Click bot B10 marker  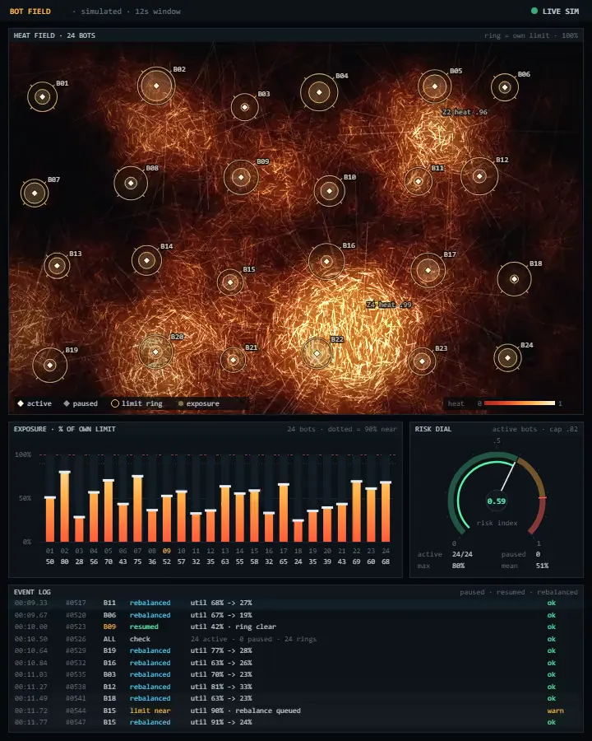coord(330,191)
